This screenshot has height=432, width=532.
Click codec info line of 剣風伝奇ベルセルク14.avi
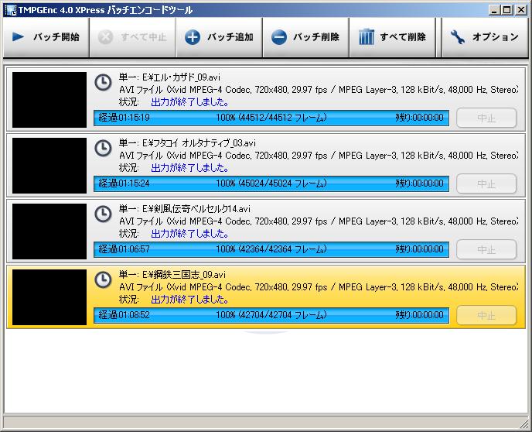[x=319, y=221]
